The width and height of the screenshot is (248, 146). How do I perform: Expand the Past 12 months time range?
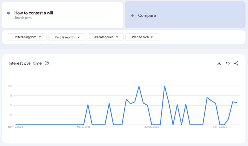click(67, 37)
